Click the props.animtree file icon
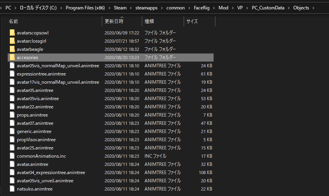Image resolution: width=329 pixels, height=196 pixels. (12, 115)
